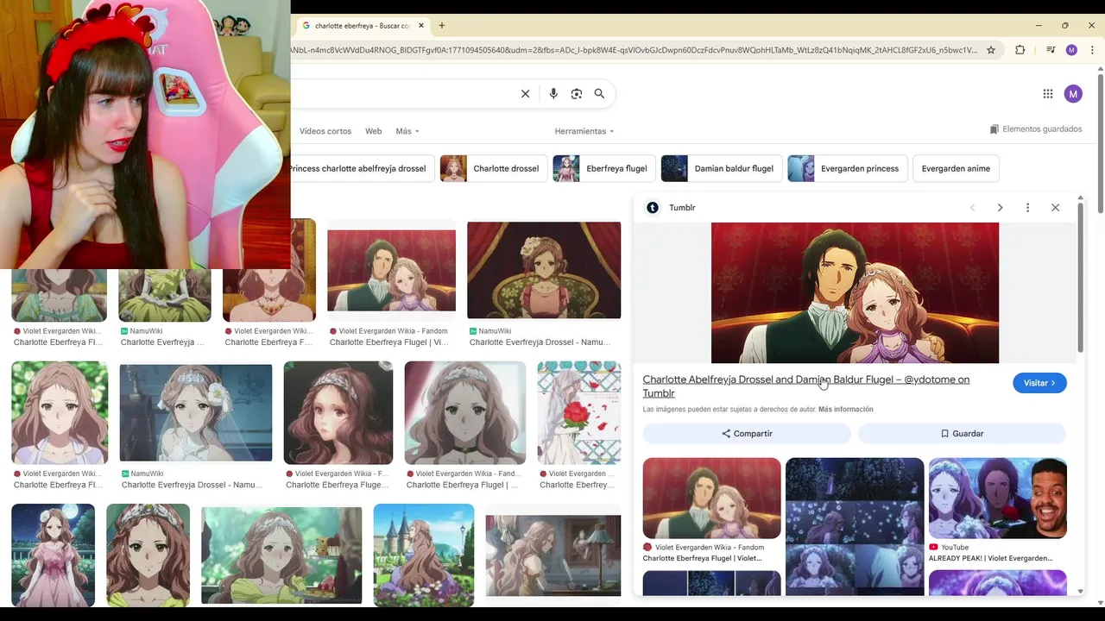Bookmark this page with the star icon
The image size is (1105, 621).
coord(991,50)
